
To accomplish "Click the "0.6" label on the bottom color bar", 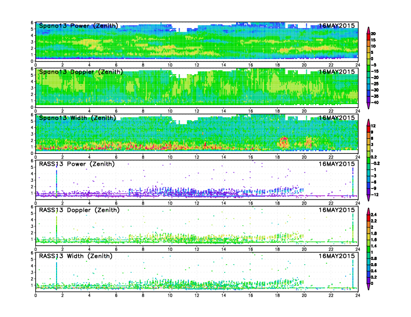I will point(374,265).
